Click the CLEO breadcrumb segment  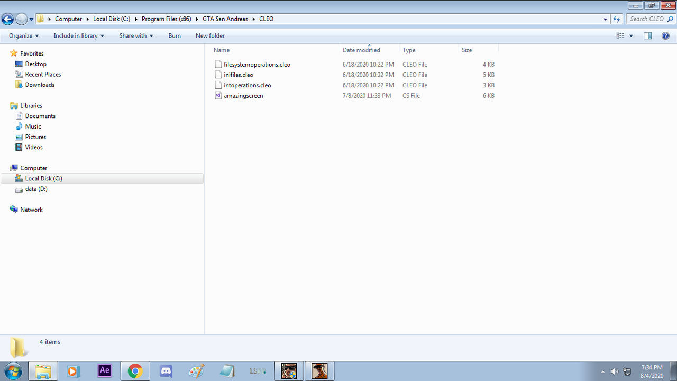point(267,19)
